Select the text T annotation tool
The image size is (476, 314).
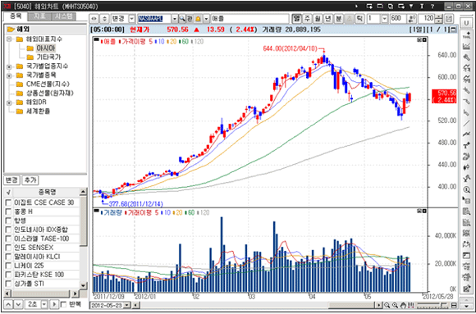466,145
